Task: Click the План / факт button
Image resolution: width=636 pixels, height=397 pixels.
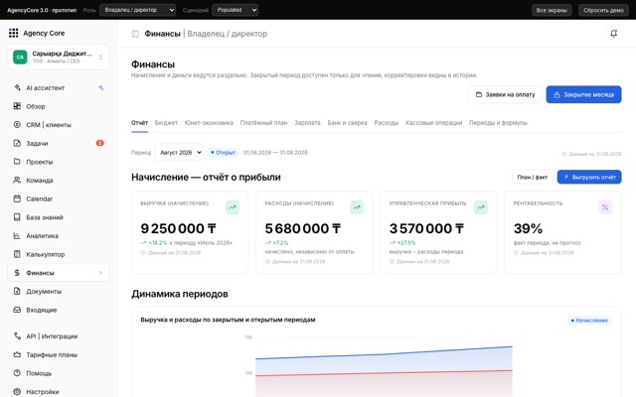Action: tap(533, 177)
